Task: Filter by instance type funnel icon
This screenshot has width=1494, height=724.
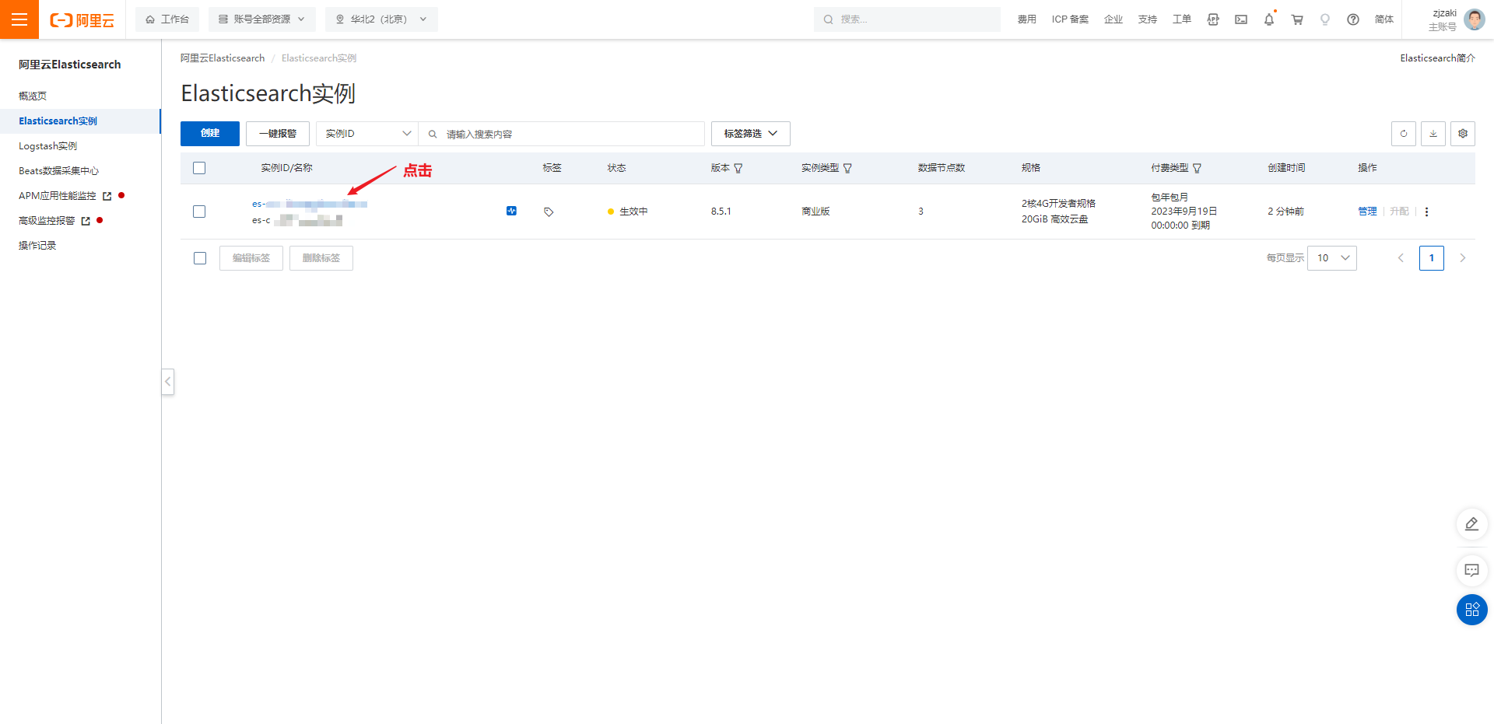Action: point(847,168)
